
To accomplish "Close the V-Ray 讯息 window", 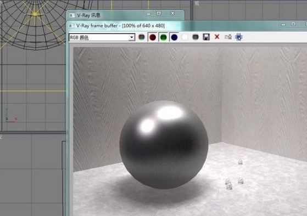I will click(172, 13).
